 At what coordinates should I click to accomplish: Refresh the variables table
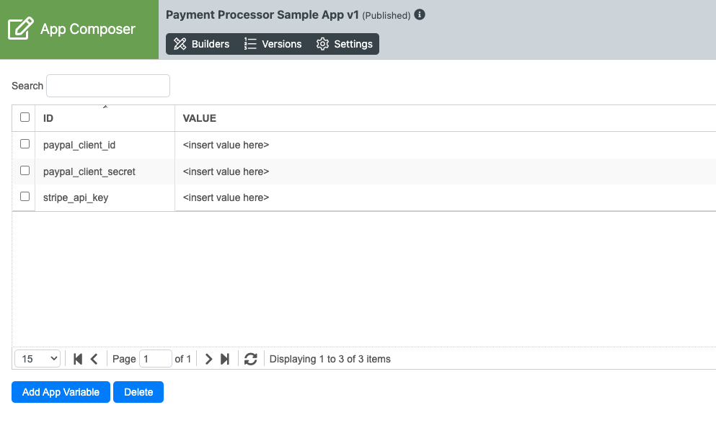[251, 359]
